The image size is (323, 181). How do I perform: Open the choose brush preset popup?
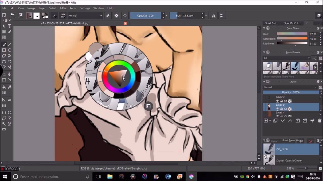tap(63, 16)
